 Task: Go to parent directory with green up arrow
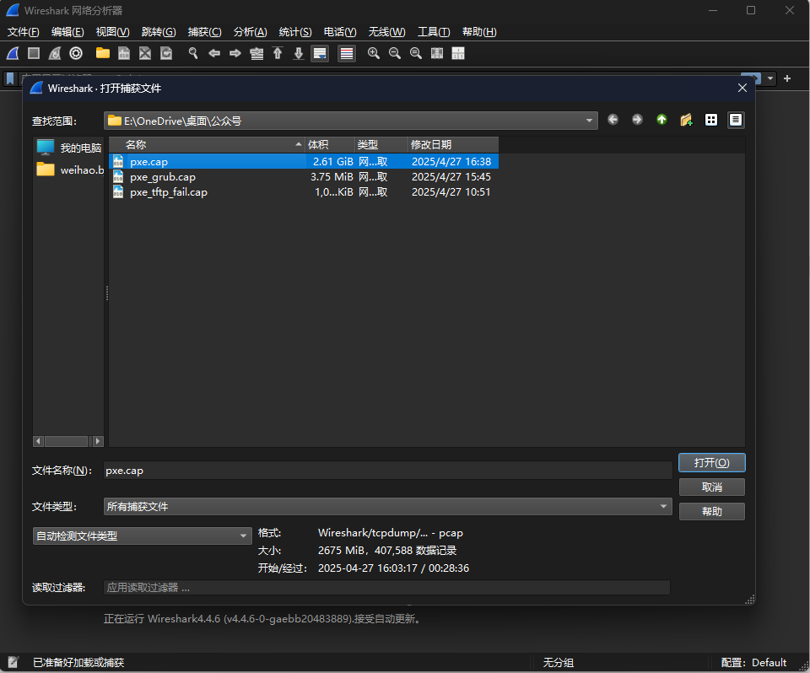[x=661, y=120]
